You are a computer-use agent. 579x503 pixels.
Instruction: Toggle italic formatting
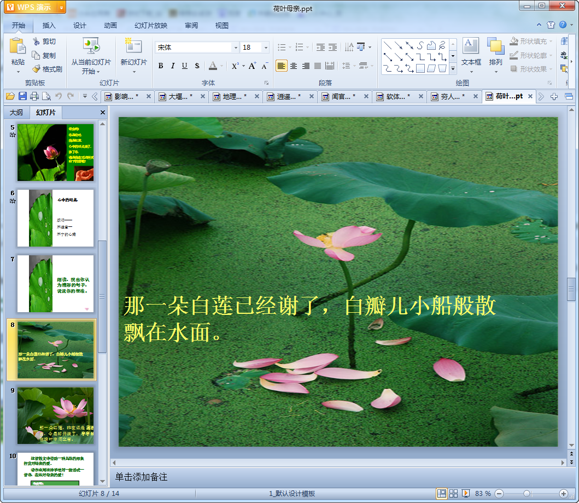(173, 66)
